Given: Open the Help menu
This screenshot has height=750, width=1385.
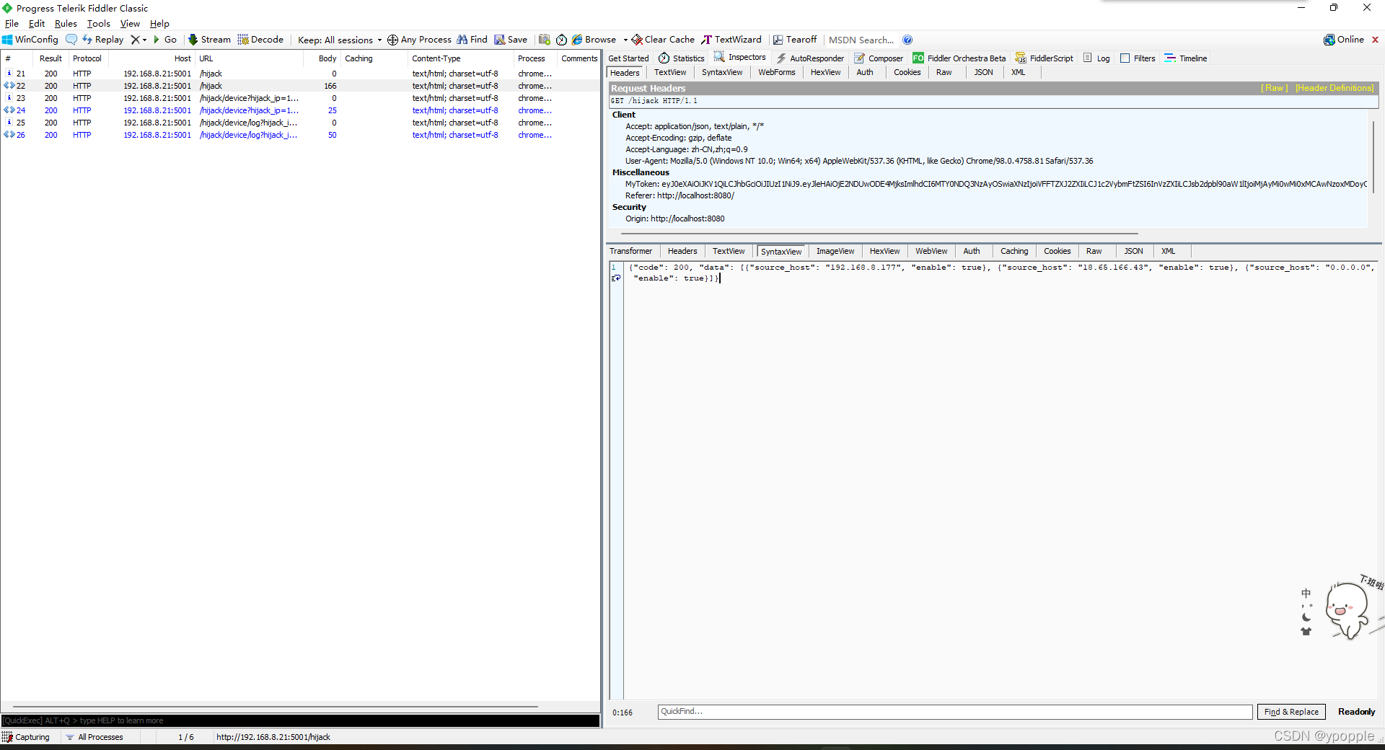Looking at the screenshot, I should click(159, 24).
